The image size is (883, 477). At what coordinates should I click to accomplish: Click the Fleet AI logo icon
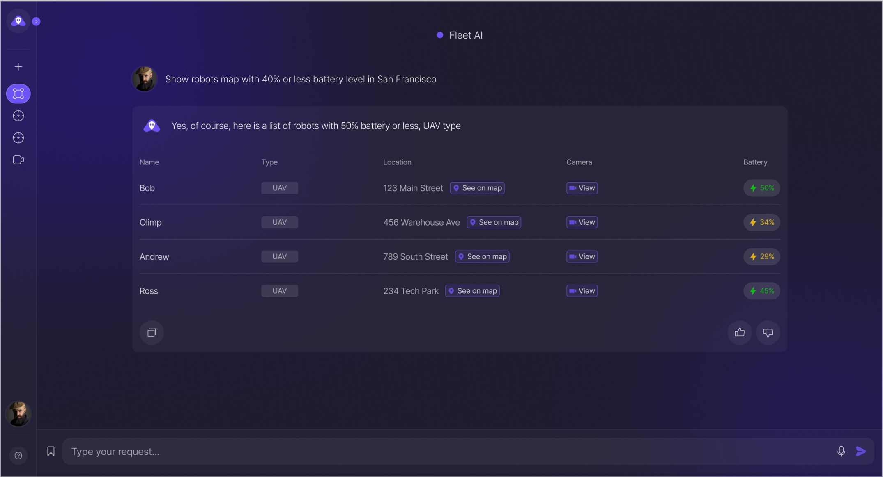(x=18, y=21)
